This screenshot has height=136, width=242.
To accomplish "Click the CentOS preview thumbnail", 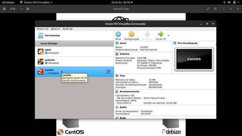I will pyautogui.click(x=194, y=59).
